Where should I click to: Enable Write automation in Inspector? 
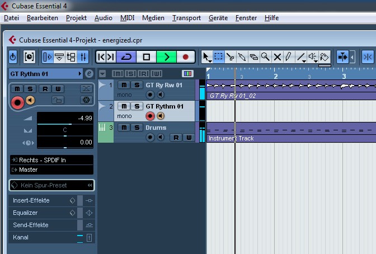point(58,89)
